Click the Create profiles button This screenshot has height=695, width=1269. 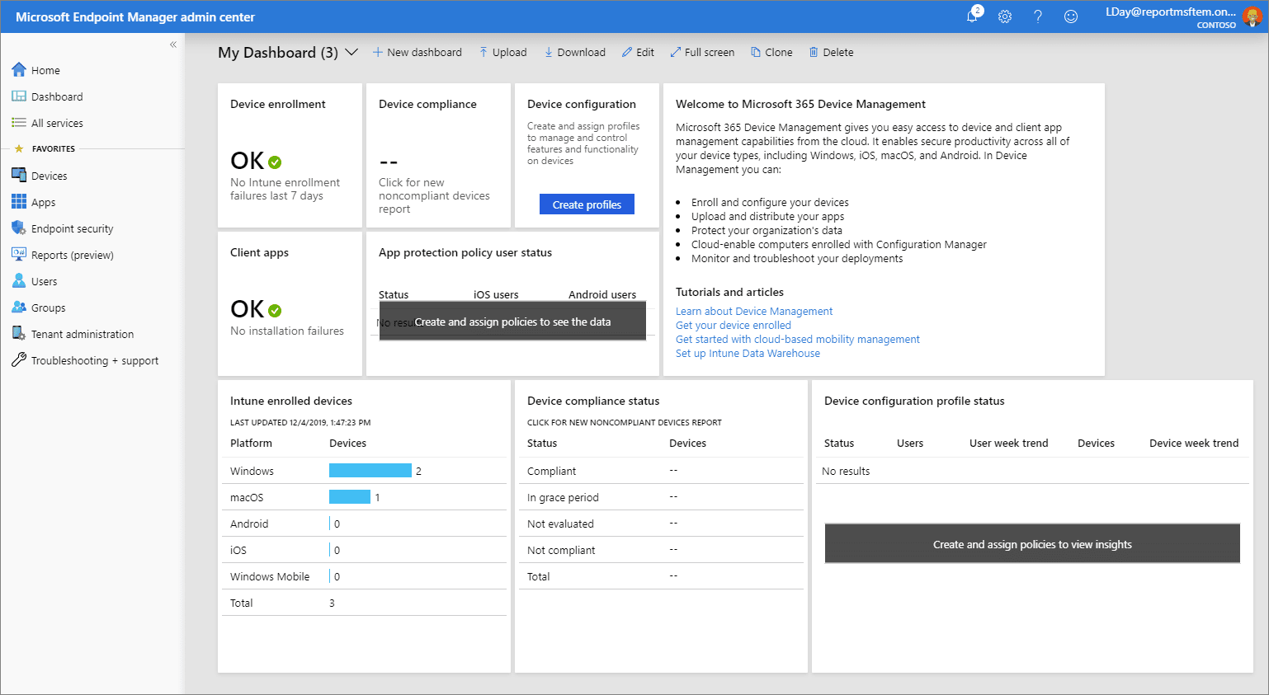587,204
